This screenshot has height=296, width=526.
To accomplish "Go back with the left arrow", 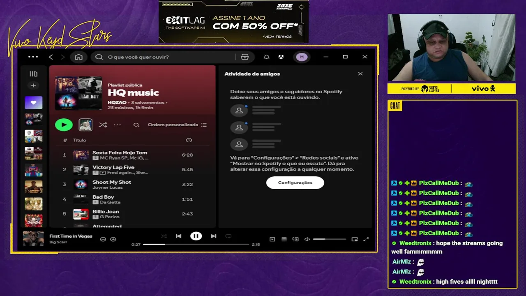I will [x=51, y=57].
